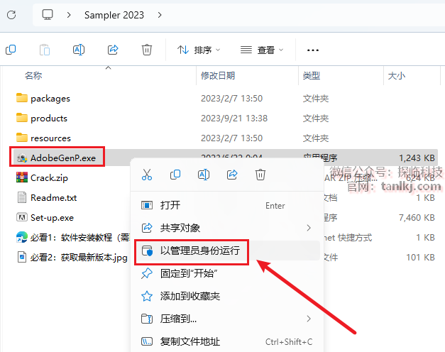
Task: Click the packages folder icon
Action: (22, 98)
